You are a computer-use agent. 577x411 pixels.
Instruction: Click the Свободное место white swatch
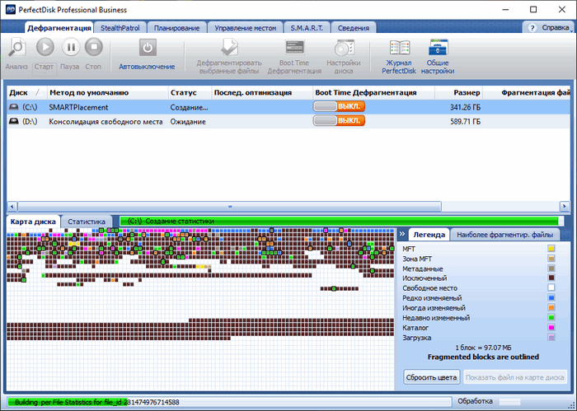tap(551, 287)
